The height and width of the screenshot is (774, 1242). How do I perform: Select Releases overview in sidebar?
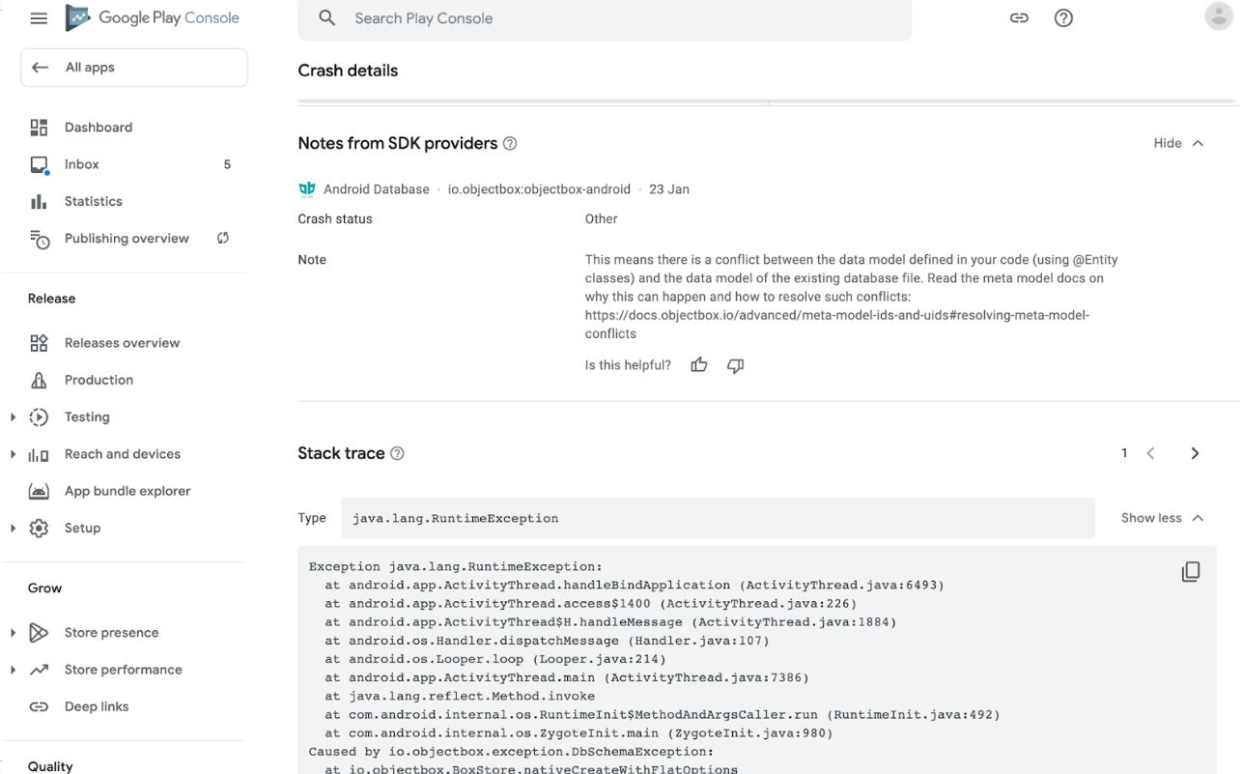click(x=122, y=342)
